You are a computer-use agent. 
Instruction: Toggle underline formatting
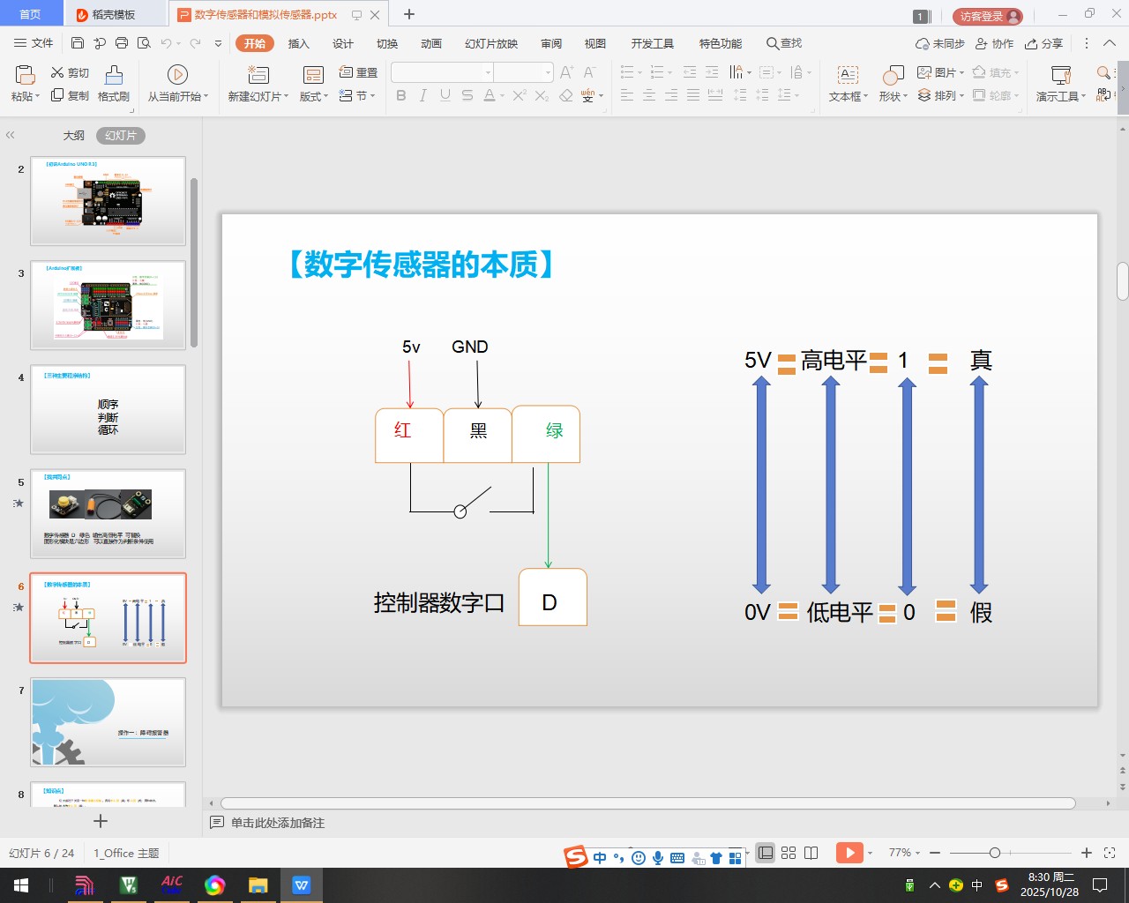(x=445, y=95)
